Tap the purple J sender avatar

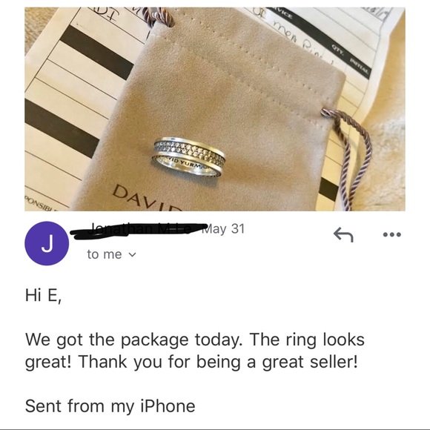coord(47,243)
